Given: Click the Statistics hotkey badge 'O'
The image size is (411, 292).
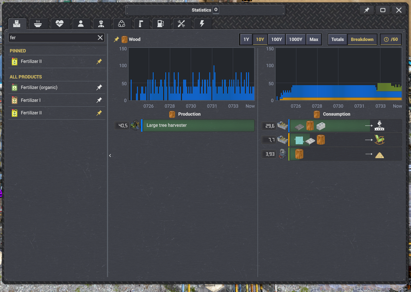Looking at the screenshot, I should [x=216, y=10].
